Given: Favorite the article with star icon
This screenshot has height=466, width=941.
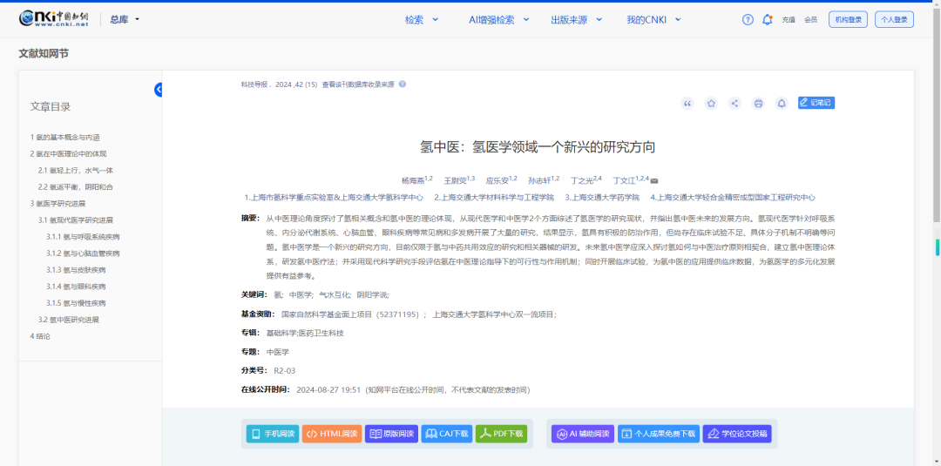Looking at the screenshot, I should click(711, 103).
